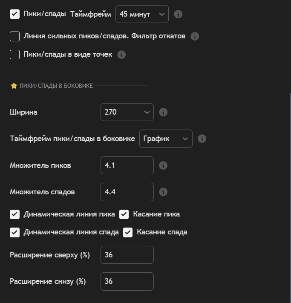
Task: Click info icon next to Ширина dropdown
Action: [163, 113]
